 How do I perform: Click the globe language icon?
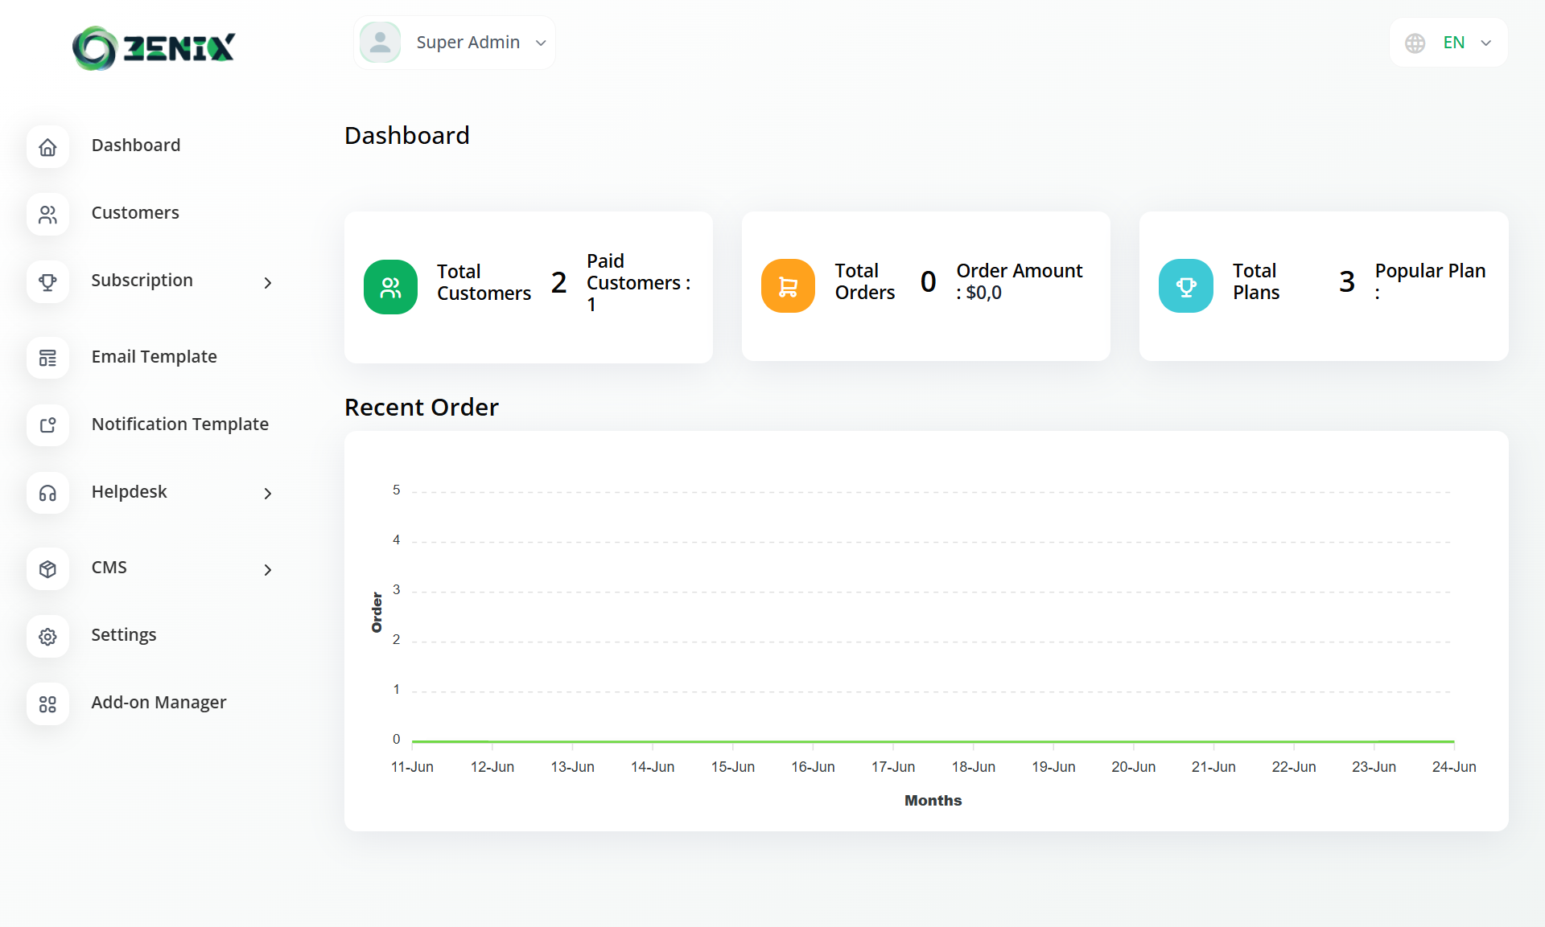pos(1415,43)
